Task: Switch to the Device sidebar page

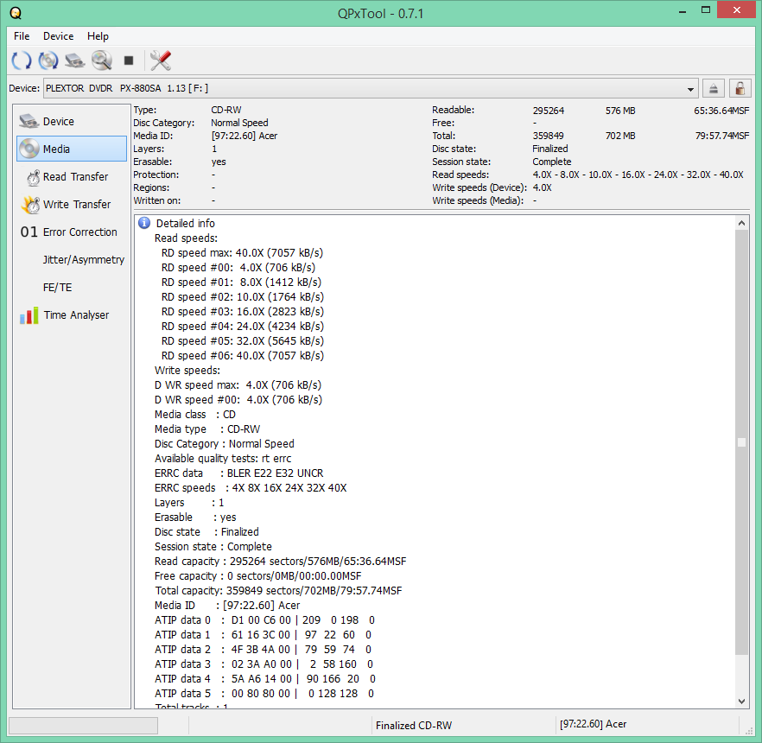Action: [72, 122]
